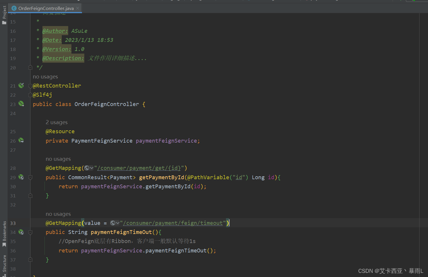428x277 pixels.
Task: Toggle the fold marker at the @Slf4j line
Action: pyautogui.click(x=30, y=95)
